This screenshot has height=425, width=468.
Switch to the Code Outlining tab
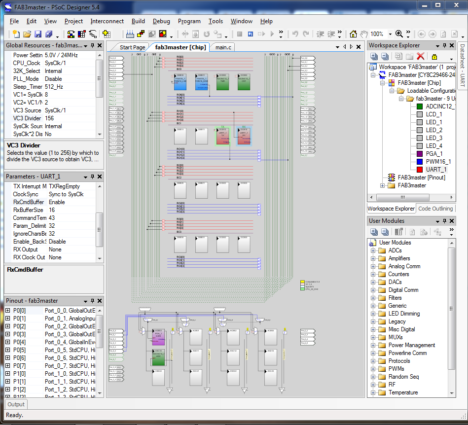pyautogui.click(x=435, y=209)
